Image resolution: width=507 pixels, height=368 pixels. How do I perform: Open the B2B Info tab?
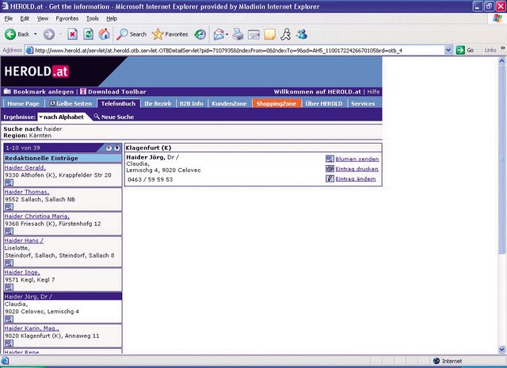(x=192, y=104)
